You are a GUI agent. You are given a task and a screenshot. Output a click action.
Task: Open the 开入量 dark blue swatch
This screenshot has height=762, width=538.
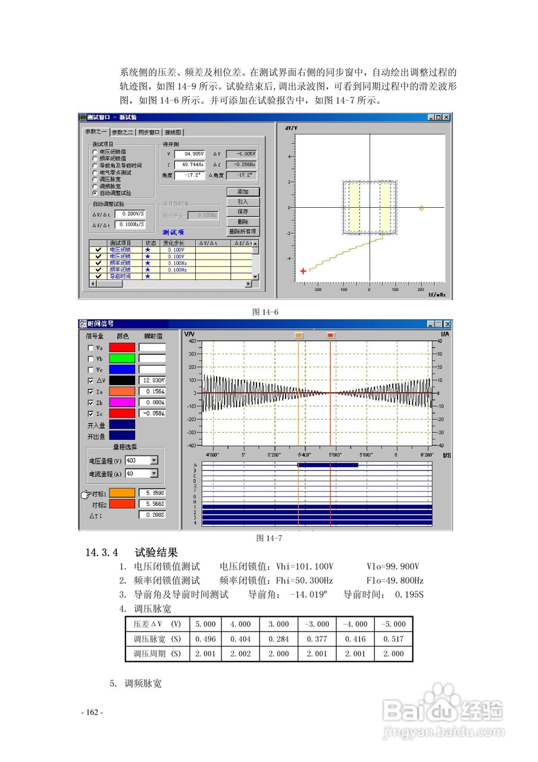pos(121,424)
